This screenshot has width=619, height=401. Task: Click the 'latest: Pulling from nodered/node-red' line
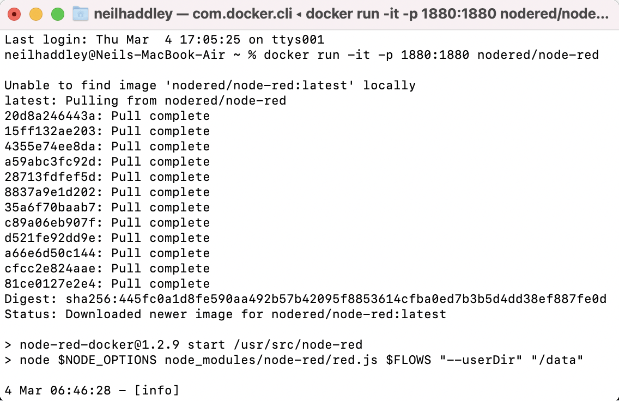(145, 101)
